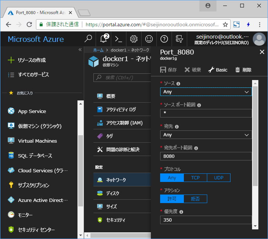Open the Azure portal search magnifier
This screenshot has height=239, width=268.
coord(88,39)
